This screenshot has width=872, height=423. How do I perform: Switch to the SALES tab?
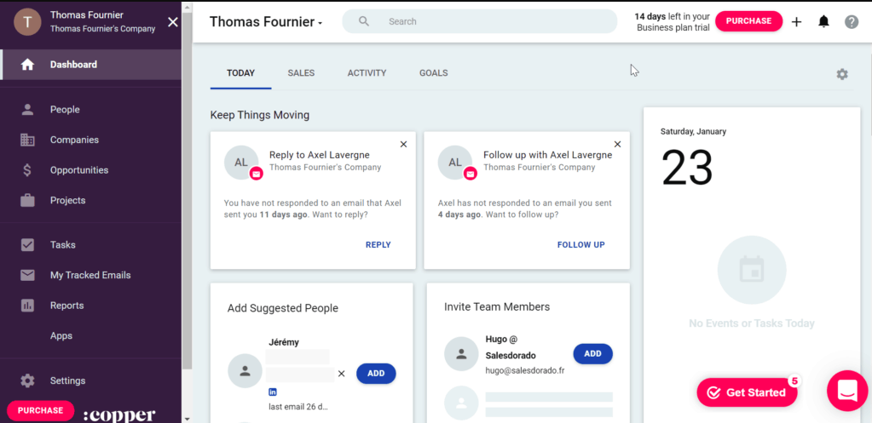[301, 72]
